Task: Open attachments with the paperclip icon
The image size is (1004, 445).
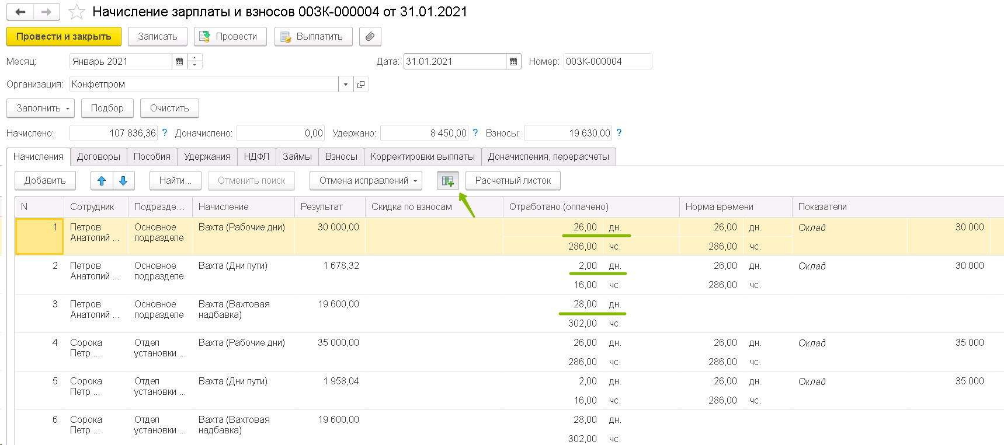Action: pos(370,36)
